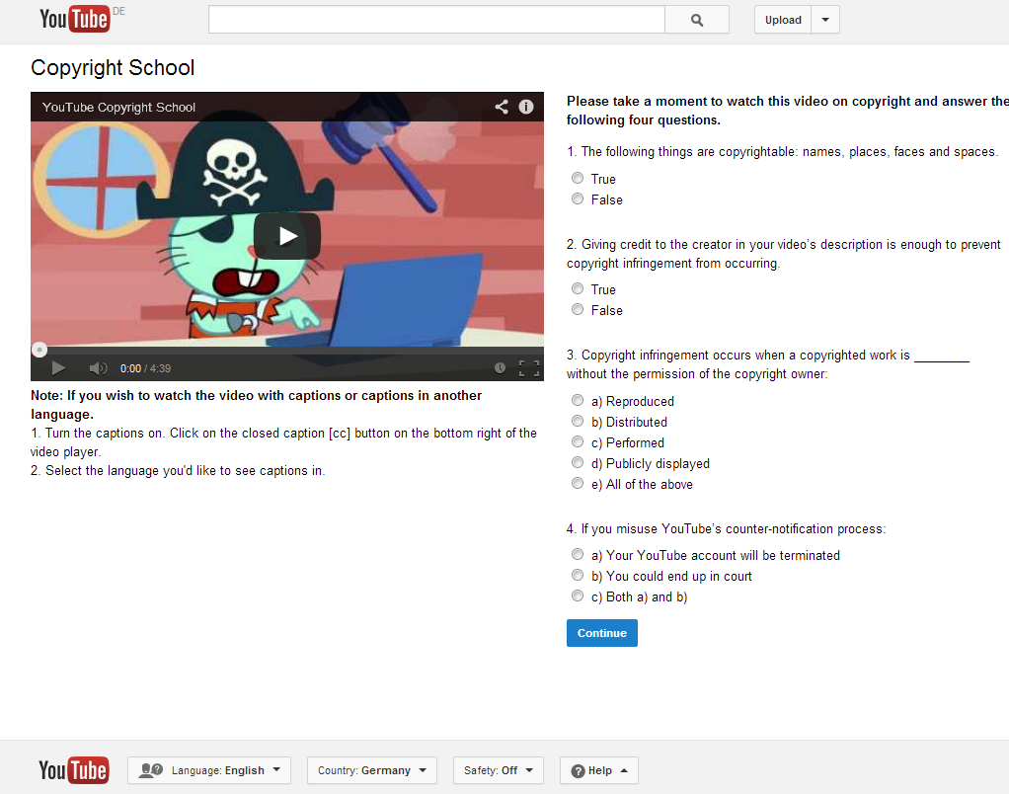Open the Country: Germany dropdown
This screenshot has height=794, width=1009.
[372, 770]
